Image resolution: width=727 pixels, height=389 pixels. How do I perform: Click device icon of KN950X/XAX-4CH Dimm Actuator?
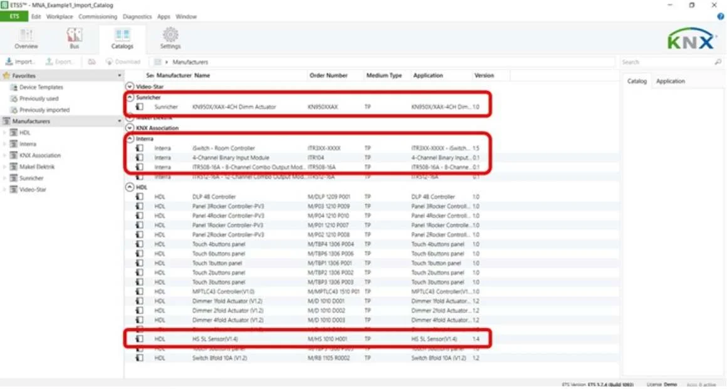click(x=139, y=106)
